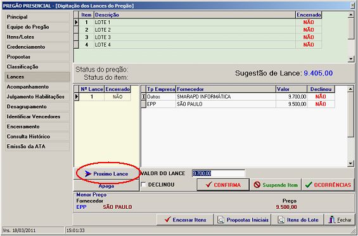Click Sugestão de Lance value 9.405.00

pyautogui.click(x=318, y=73)
